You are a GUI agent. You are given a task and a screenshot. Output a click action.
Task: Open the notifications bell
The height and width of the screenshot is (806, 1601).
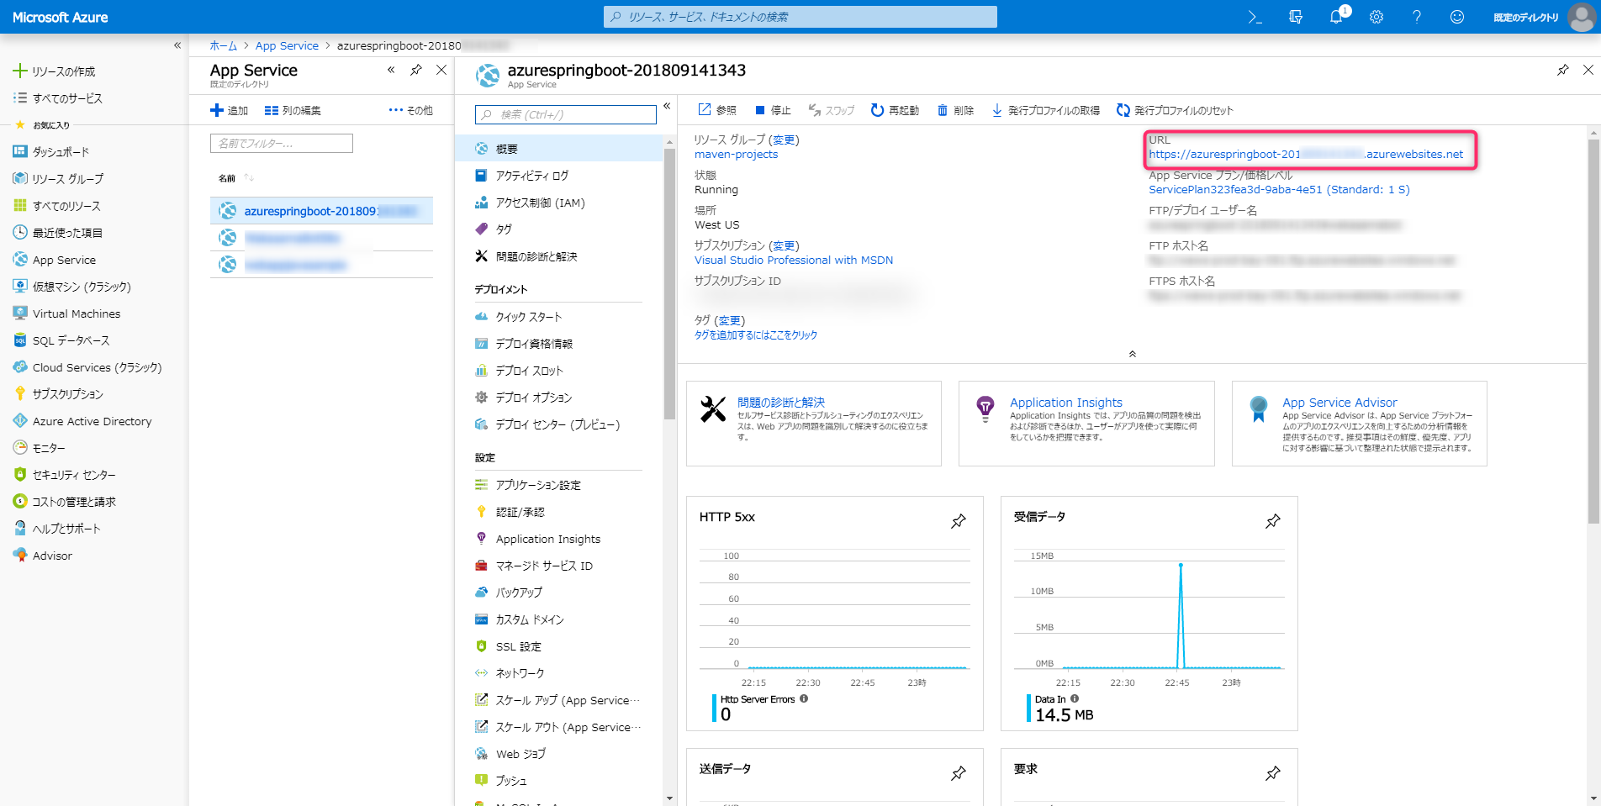tap(1336, 17)
